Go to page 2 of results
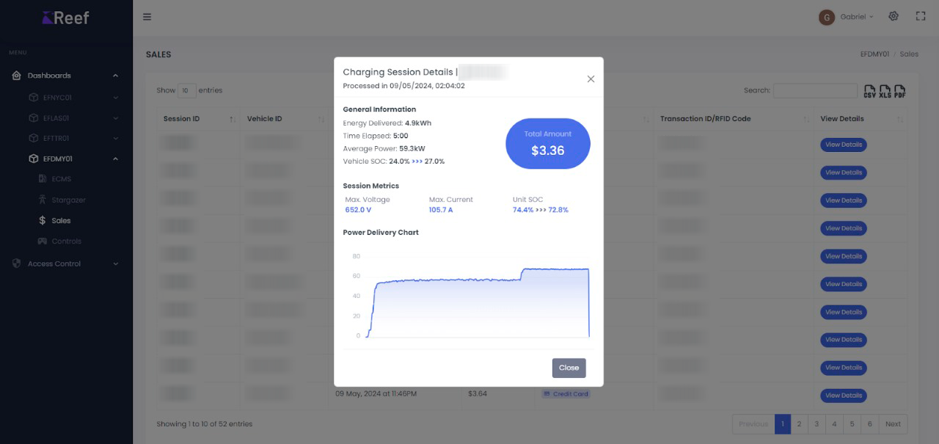Image resolution: width=939 pixels, height=444 pixels. 800,424
